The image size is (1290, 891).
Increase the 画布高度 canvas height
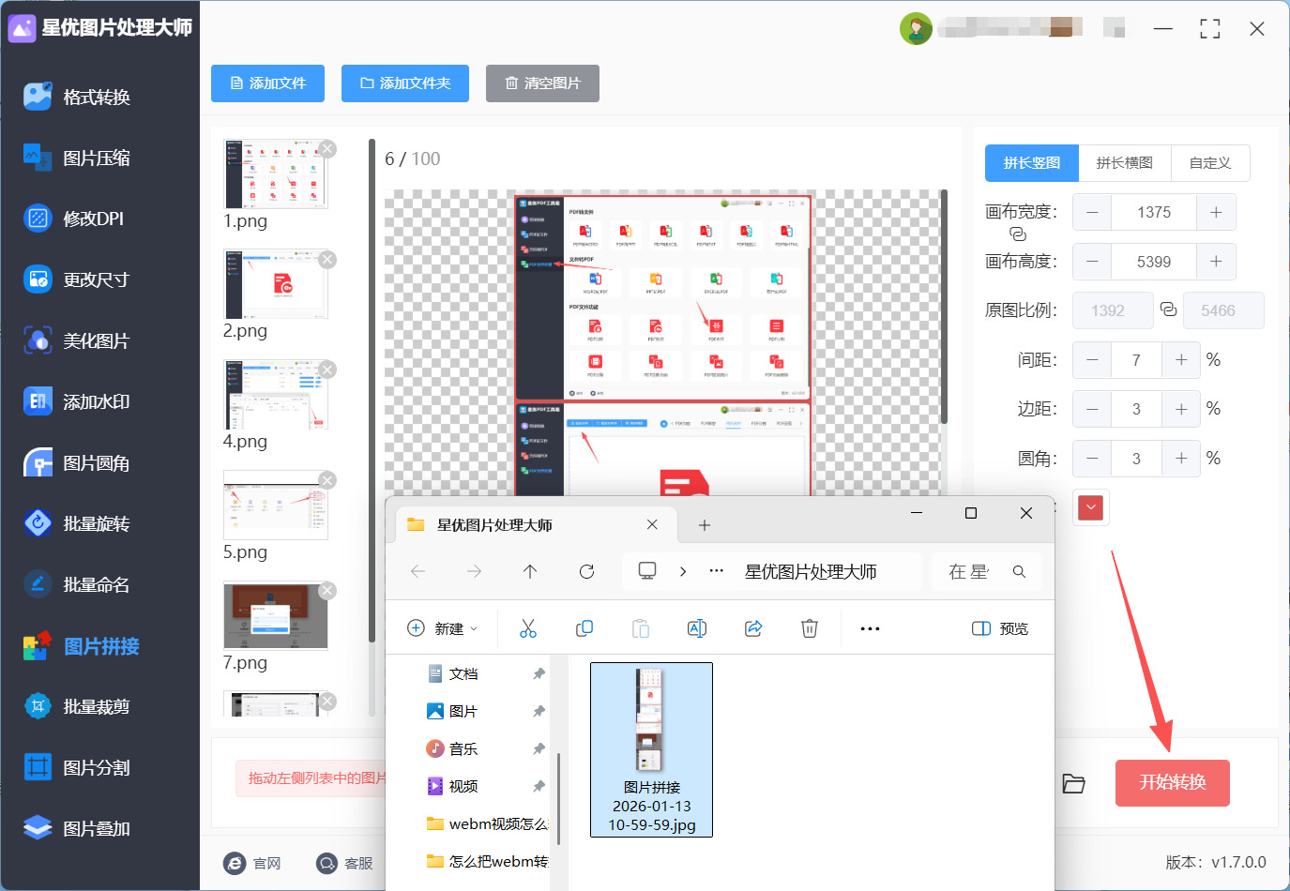1216,262
